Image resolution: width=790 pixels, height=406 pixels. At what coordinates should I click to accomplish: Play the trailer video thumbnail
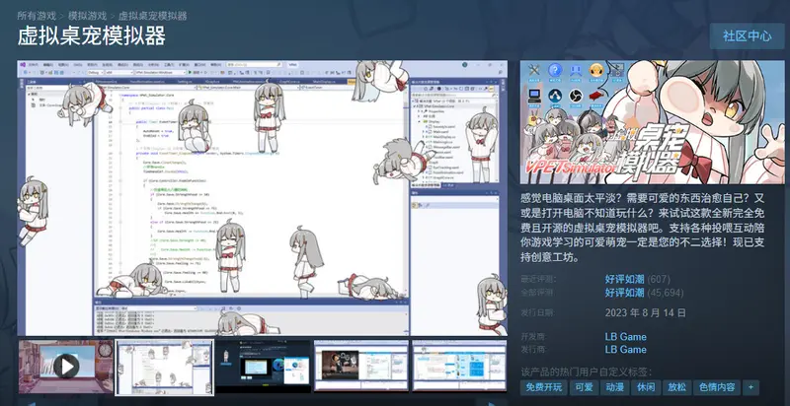[65, 367]
